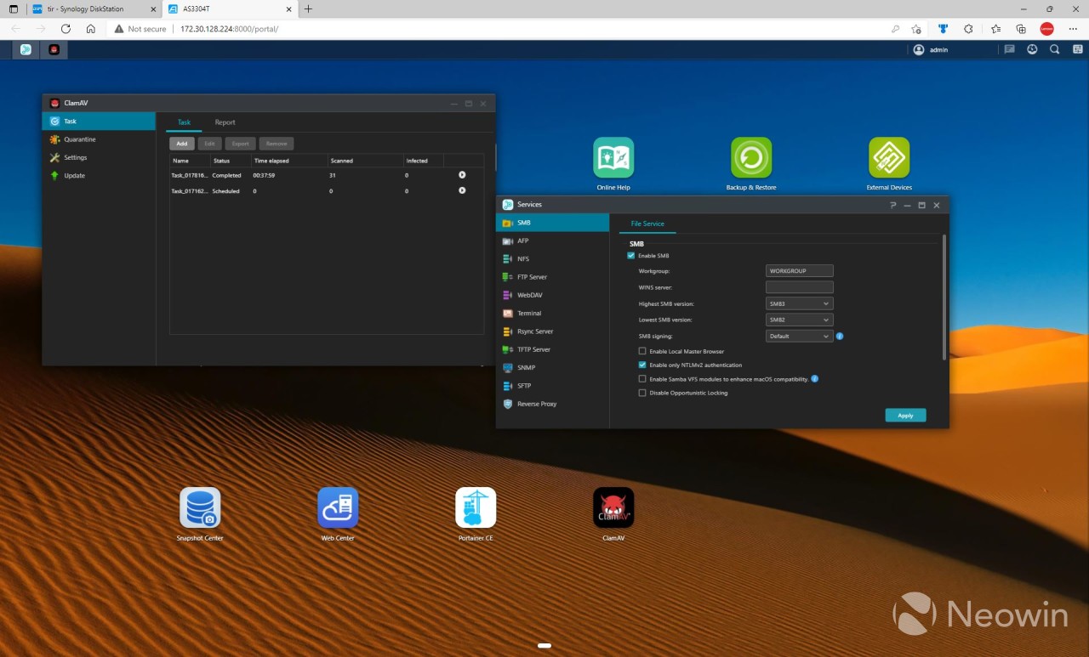Go to browser home page

(91, 28)
